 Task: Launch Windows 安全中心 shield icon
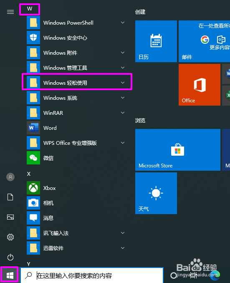(33, 38)
